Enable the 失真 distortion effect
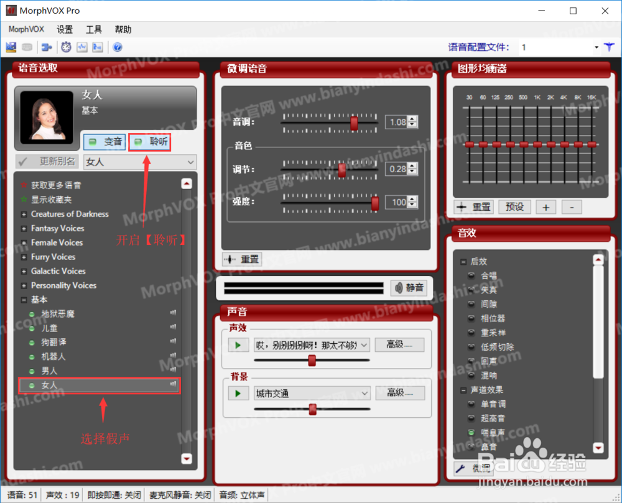The height and width of the screenshot is (503, 622). 471,290
